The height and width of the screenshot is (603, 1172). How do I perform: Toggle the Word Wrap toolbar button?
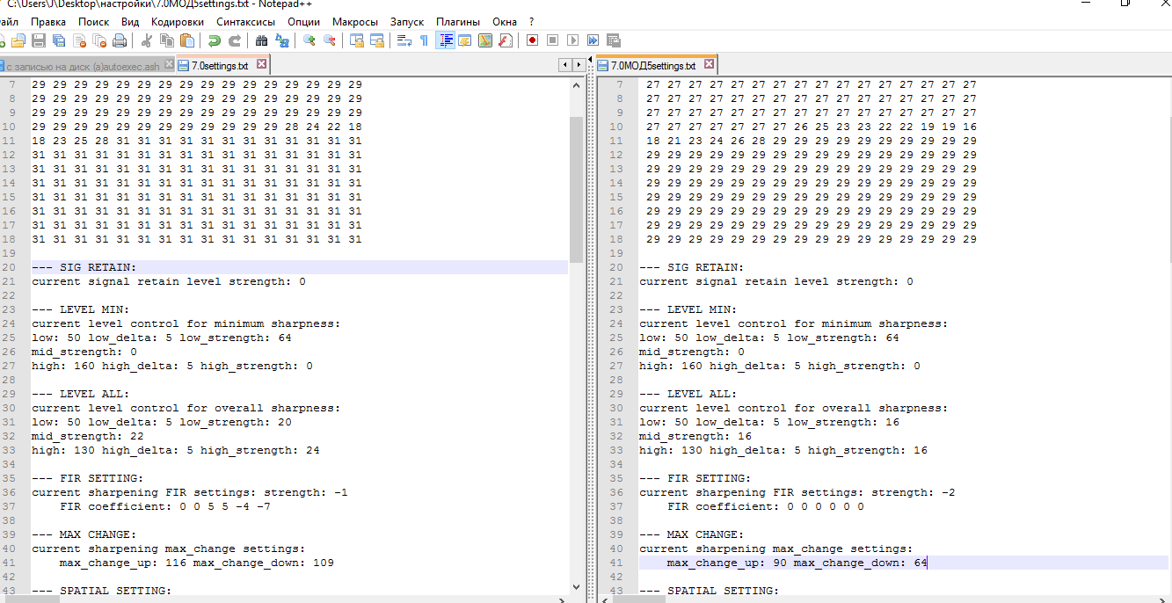(404, 40)
